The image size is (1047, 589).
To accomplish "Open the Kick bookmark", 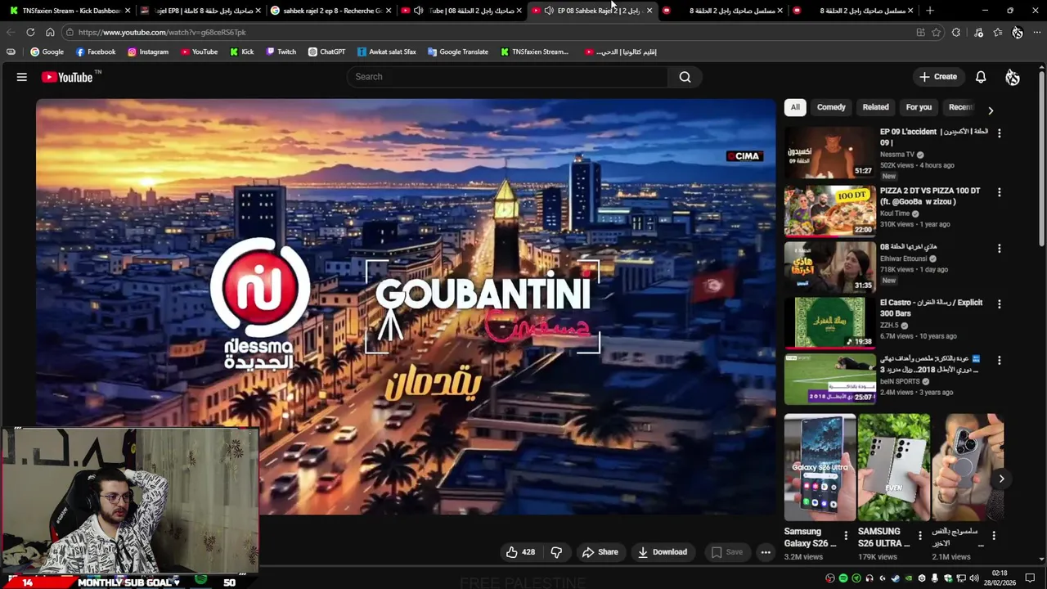I will pyautogui.click(x=241, y=52).
